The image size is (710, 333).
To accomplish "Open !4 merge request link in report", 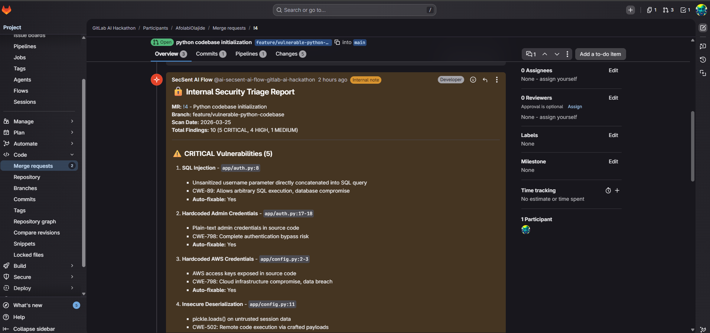I will 185,107.
